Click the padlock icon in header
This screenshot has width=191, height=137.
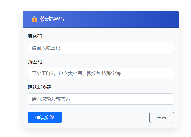34,19
